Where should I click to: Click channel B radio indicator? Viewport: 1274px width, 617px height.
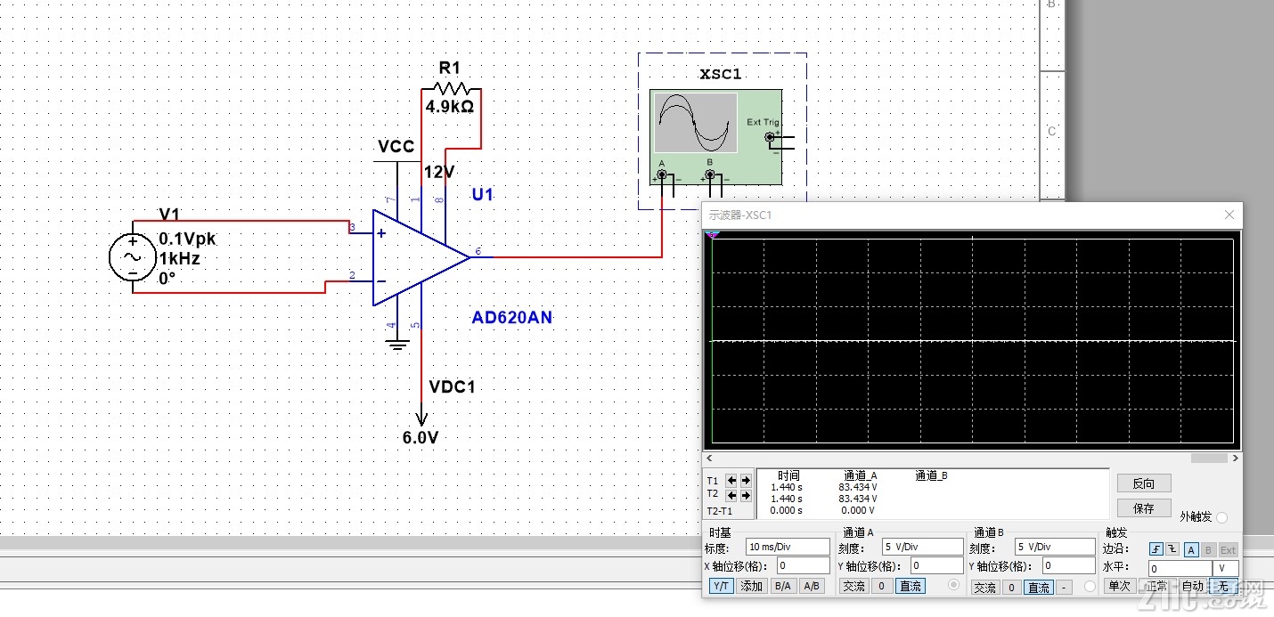tap(1090, 587)
